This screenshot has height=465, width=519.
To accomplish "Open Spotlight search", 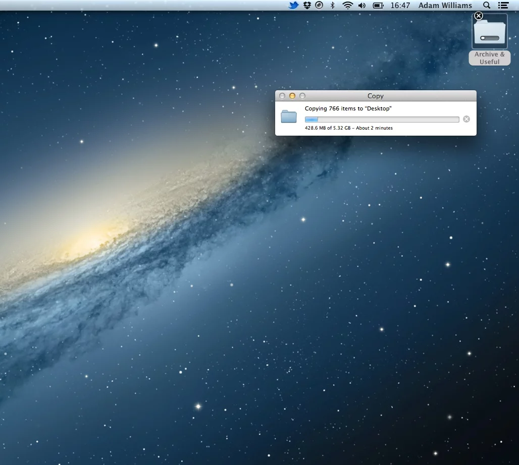I will point(486,6).
